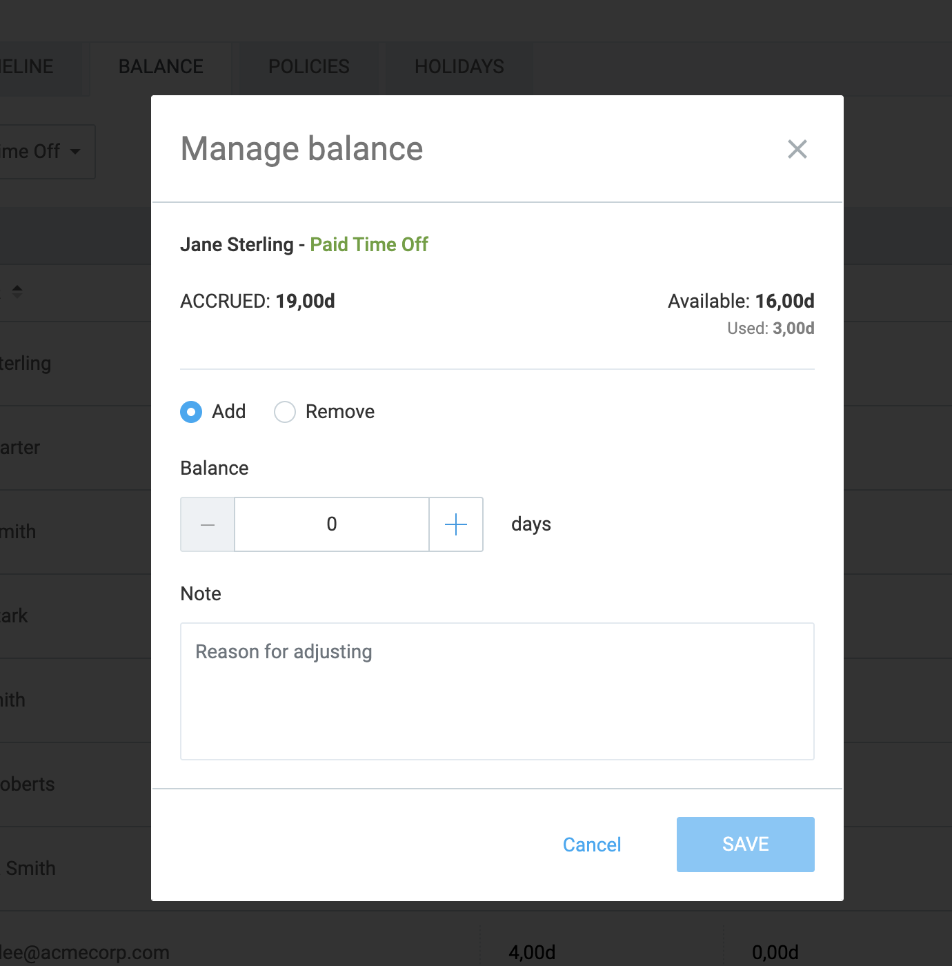Click the balance days input field
This screenshot has width=952, height=966.
[x=332, y=524]
